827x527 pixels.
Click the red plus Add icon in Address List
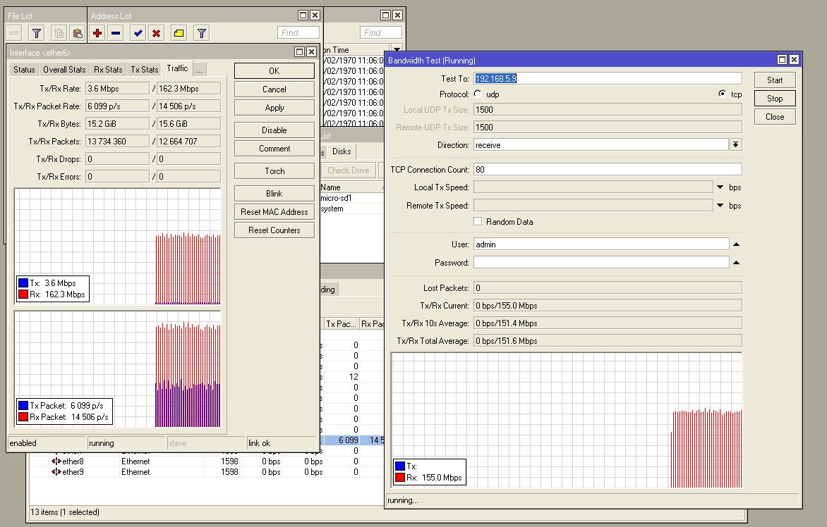coord(97,33)
